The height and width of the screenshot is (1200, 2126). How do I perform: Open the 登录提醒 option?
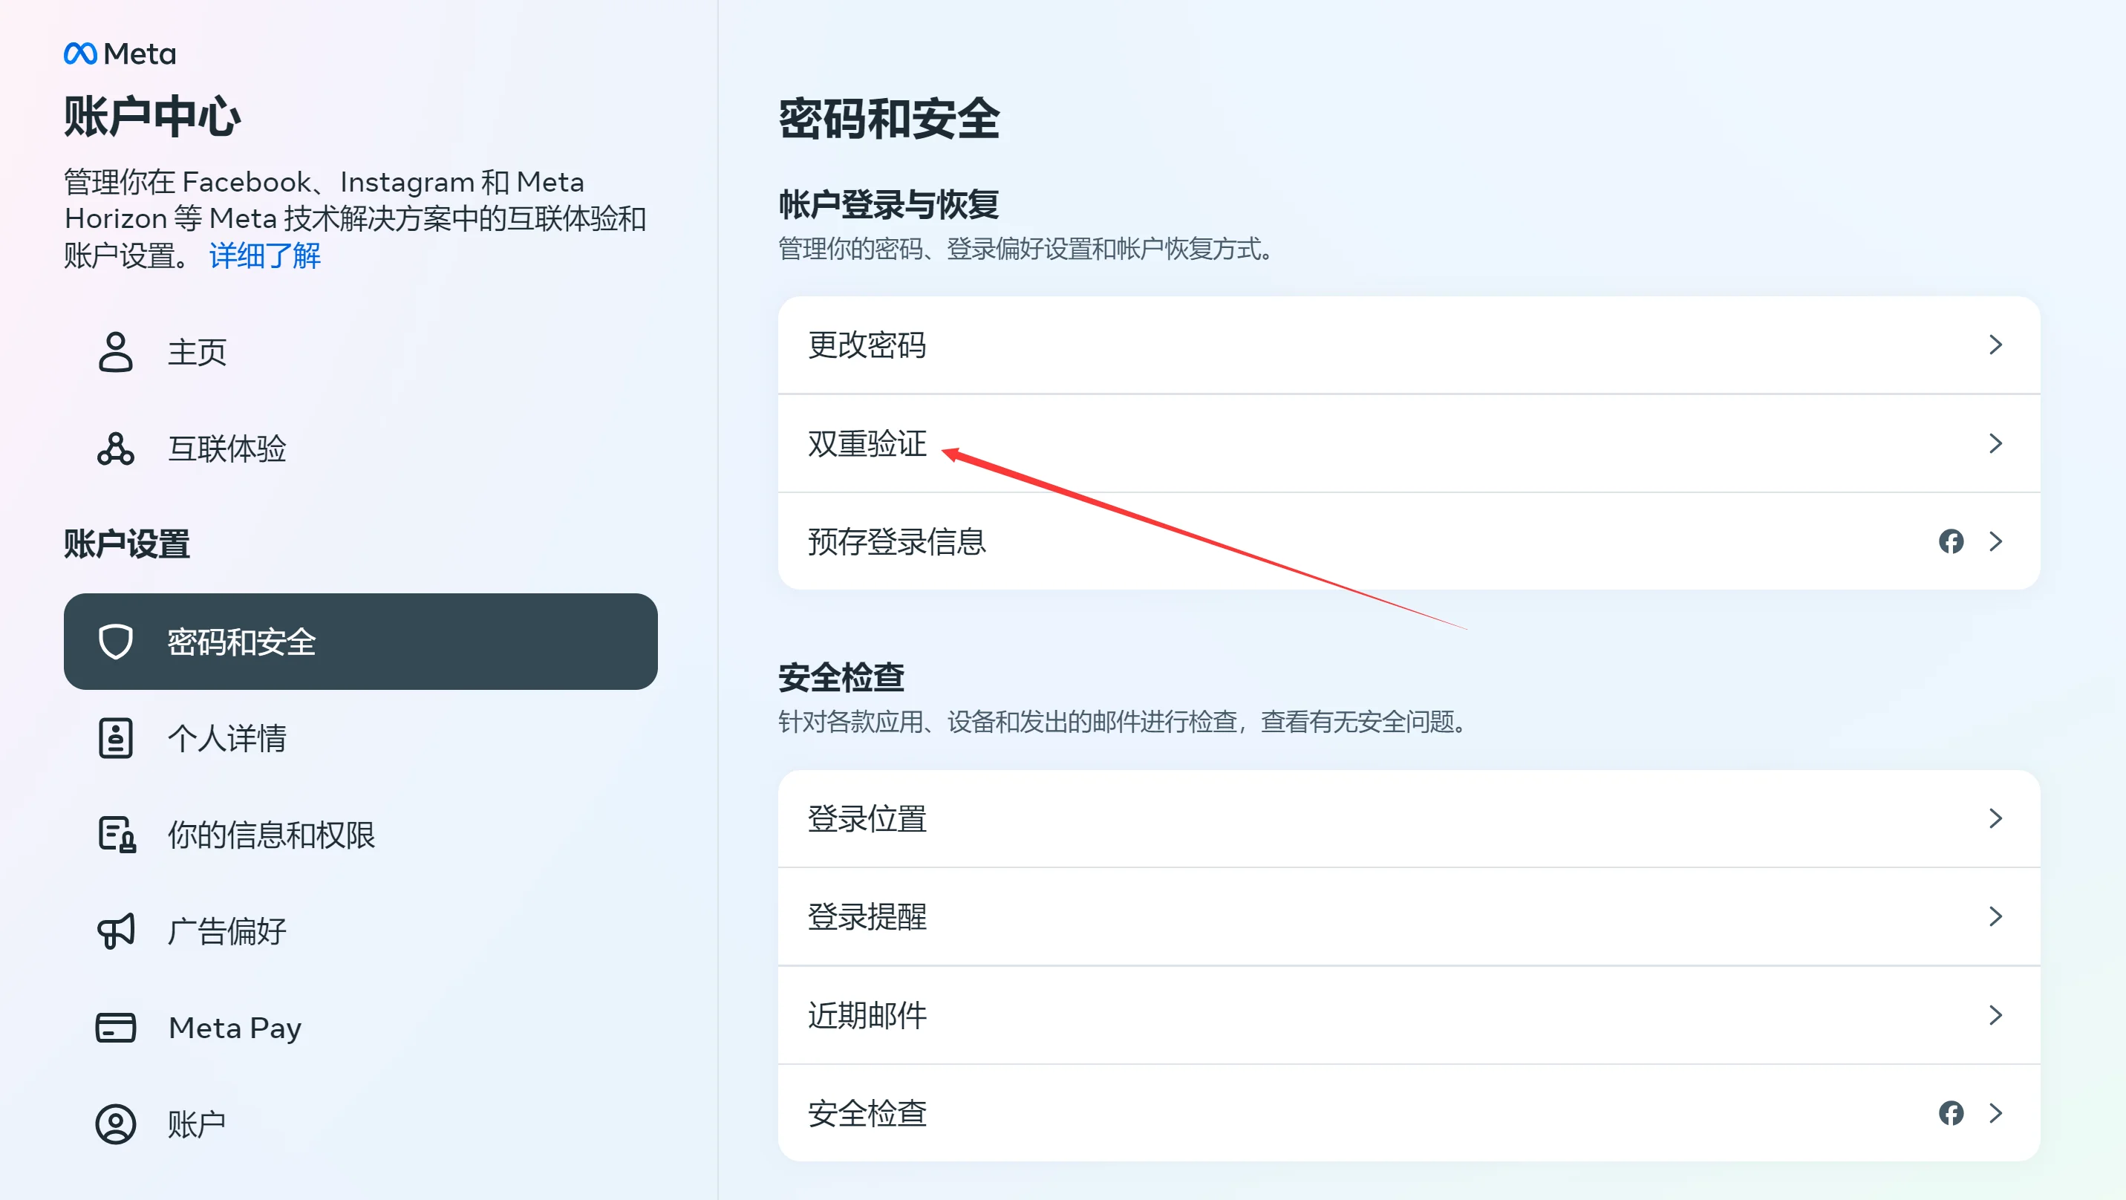click(867, 917)
